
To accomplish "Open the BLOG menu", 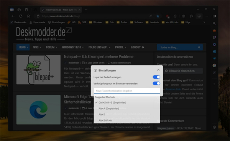I will 23,47.
